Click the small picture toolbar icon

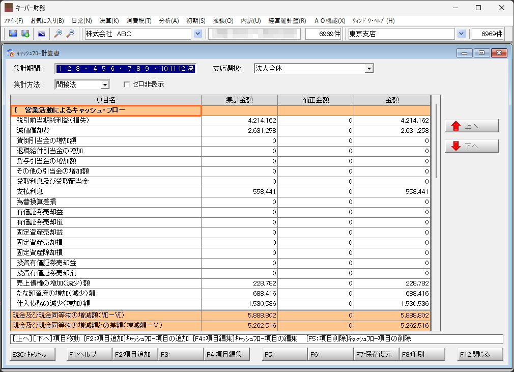pos(41,34)
